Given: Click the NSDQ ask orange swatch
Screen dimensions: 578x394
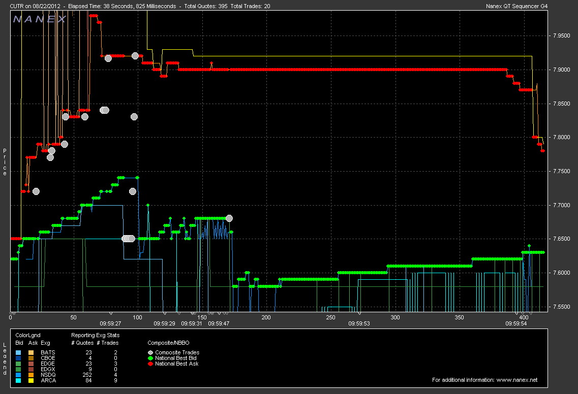Looking at the screenshot, I should tap(31, 375).
